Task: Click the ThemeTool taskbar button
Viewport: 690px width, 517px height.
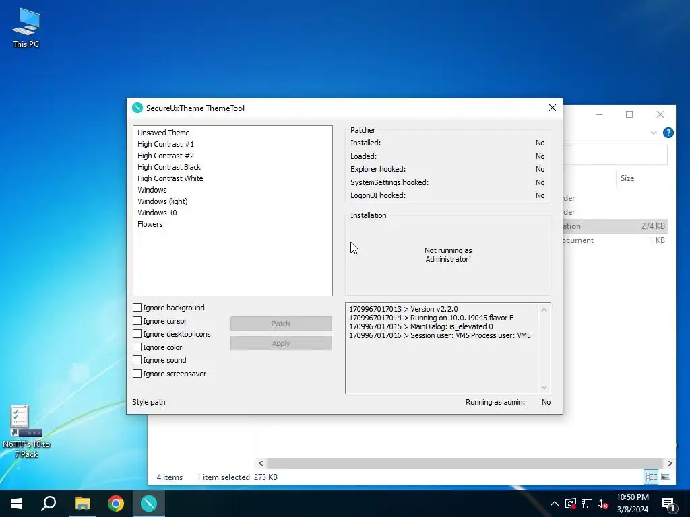Action: [x=149, y=504]
